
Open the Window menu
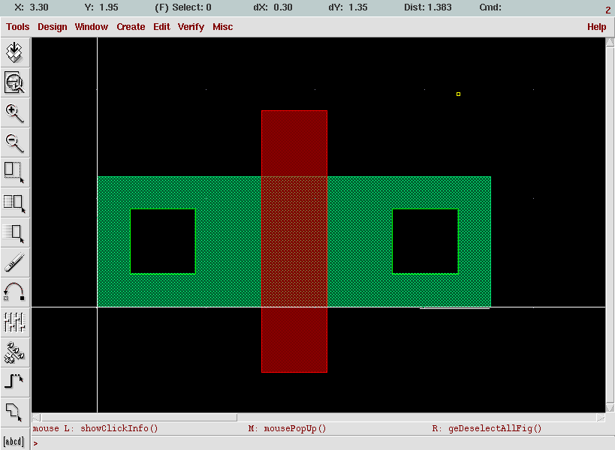click(92, 27)
